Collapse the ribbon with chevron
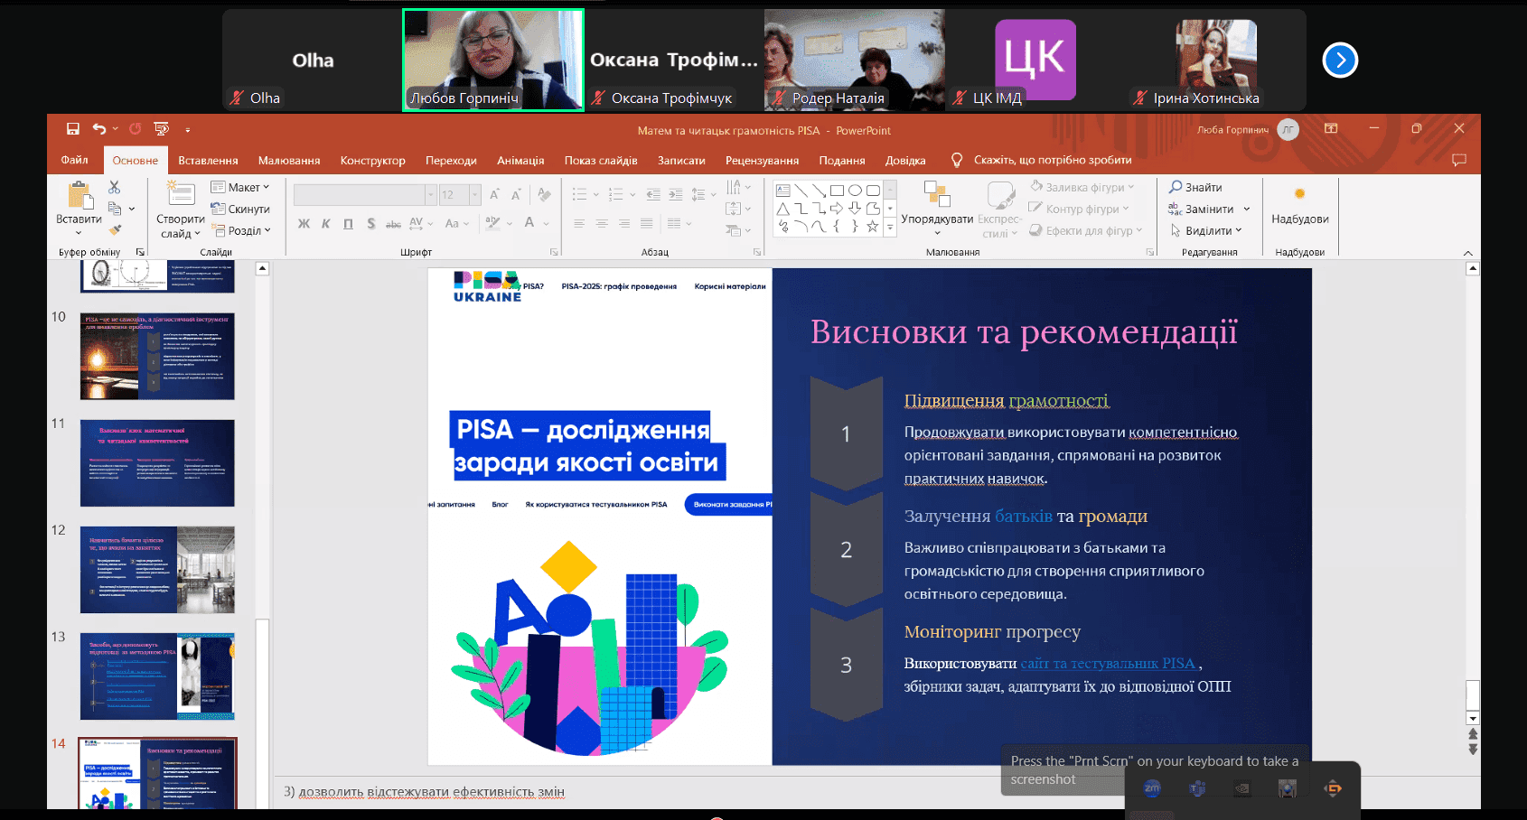Image resolution: width=1527 pixels, height=820 pixels. pyautogui.click(x=1468, y=253)
